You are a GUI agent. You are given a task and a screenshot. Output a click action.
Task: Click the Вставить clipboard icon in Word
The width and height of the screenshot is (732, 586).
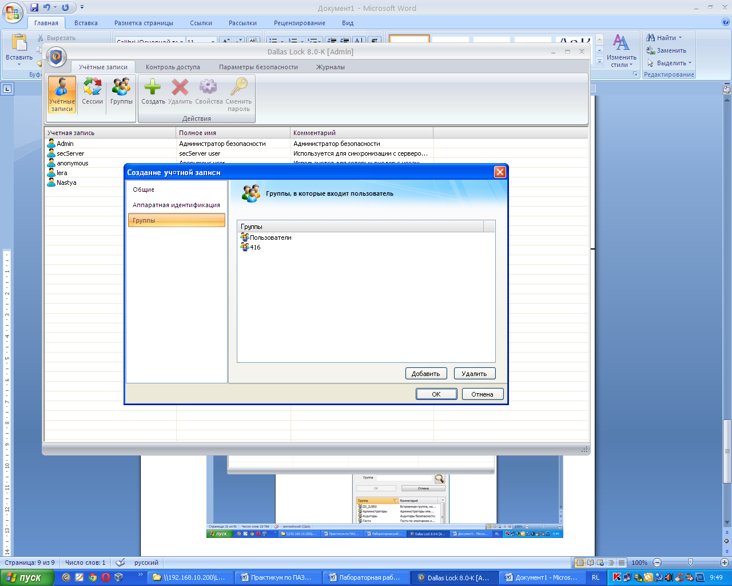pos(19,42)
